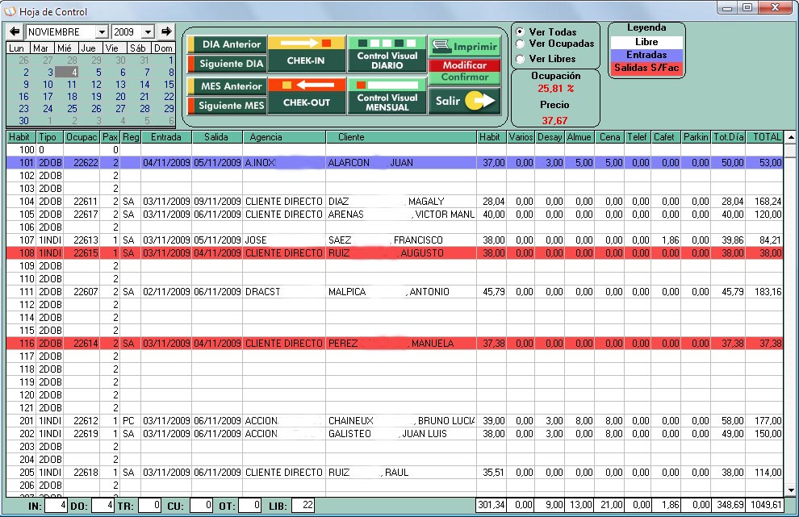This screenshot has width=799, height=517.
Task: Click the Modificar button
Action: 464,65
